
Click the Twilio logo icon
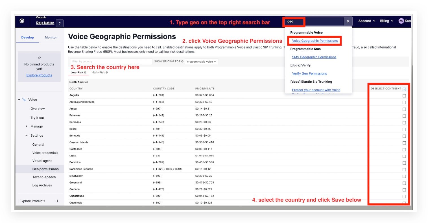22,21
